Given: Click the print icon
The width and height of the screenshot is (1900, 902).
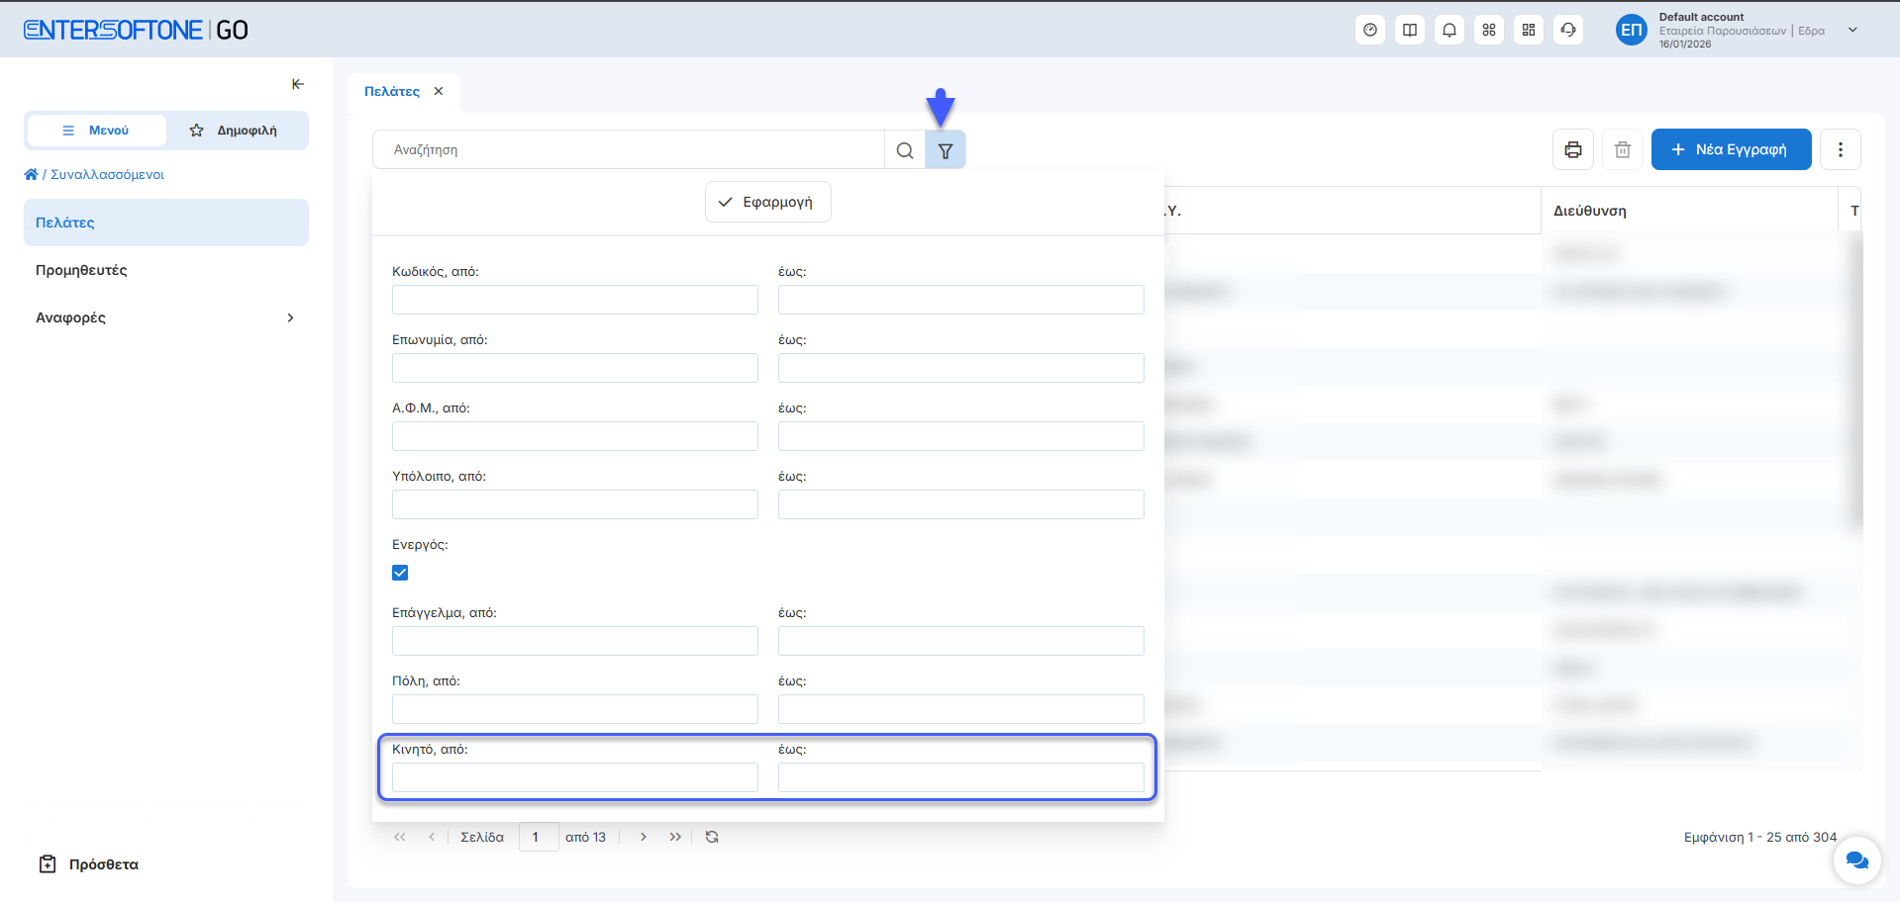Looking at the screenshot, I should pyautogui.click(x=1573, y=149).
